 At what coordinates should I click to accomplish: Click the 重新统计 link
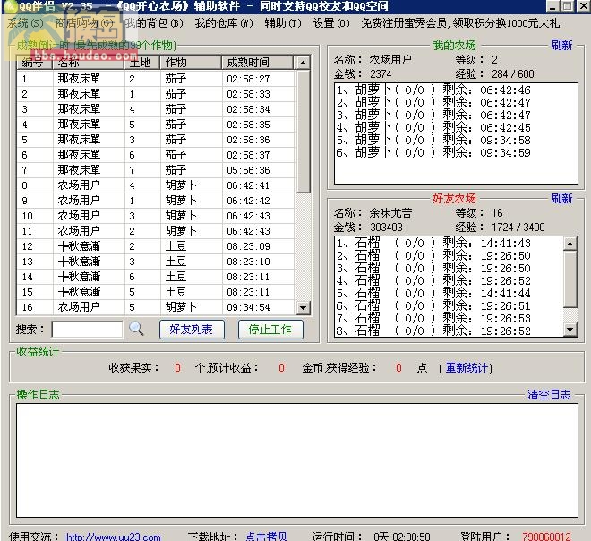pyautogui.click(x=467, y=367)
